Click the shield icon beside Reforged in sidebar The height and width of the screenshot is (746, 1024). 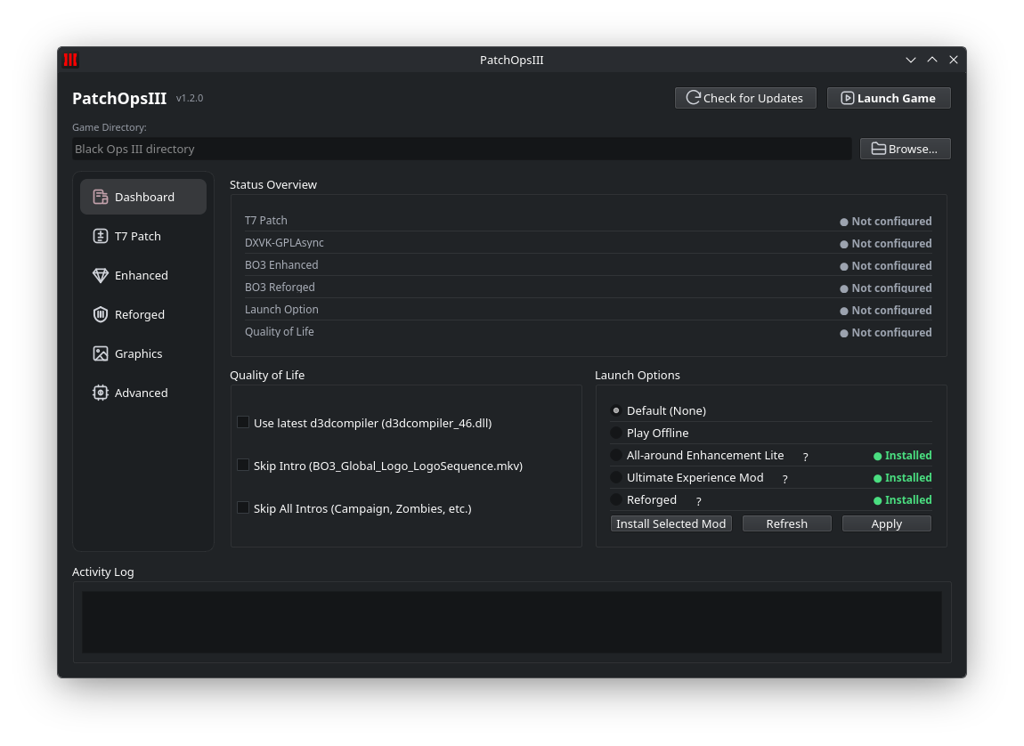pos(101,313)
